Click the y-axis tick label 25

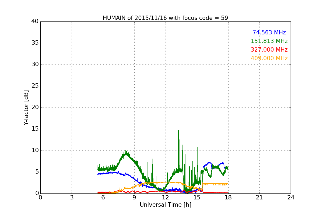tap(35, 86)
